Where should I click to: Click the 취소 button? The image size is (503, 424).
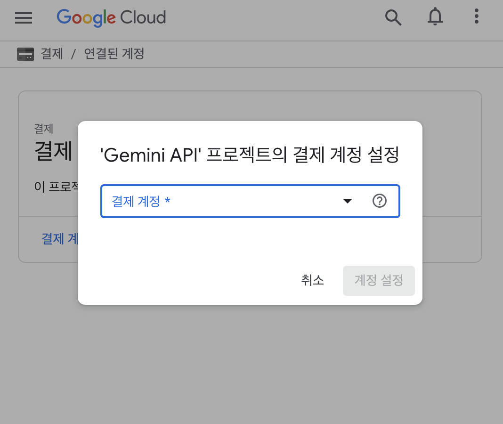[312, 280]
